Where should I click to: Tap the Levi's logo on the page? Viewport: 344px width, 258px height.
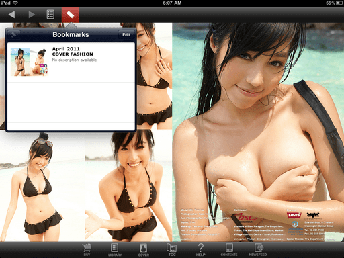294,215
